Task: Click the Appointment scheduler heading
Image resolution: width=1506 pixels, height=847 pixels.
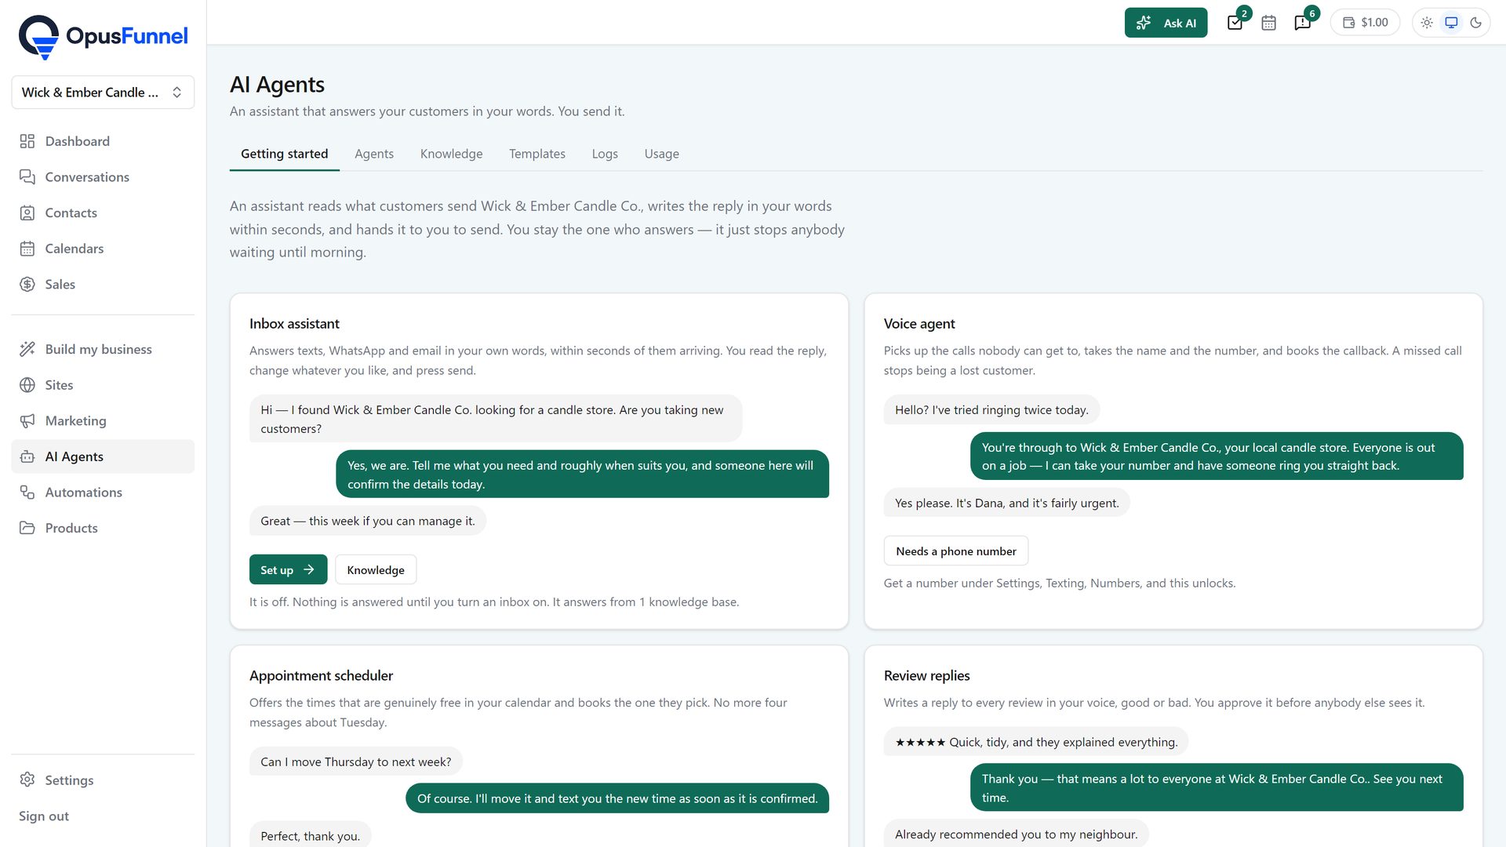Action: pyautogui.click(x=321, y=676)
